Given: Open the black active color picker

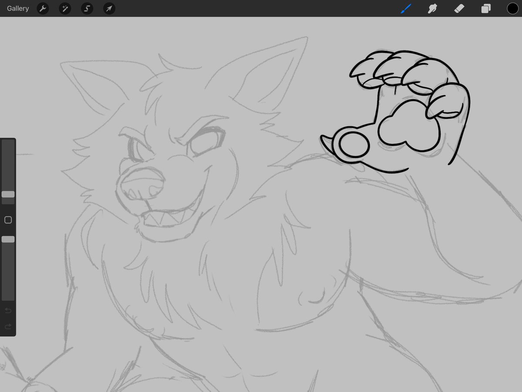Looking at the screenshot, I should 513,8.
